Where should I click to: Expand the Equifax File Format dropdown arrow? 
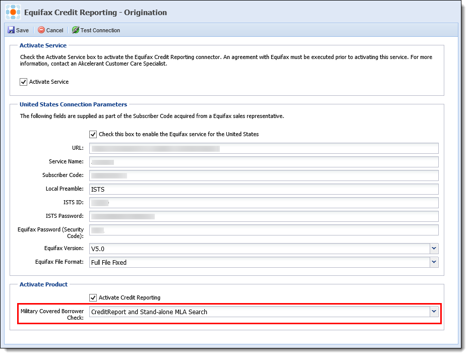(434, 262)
